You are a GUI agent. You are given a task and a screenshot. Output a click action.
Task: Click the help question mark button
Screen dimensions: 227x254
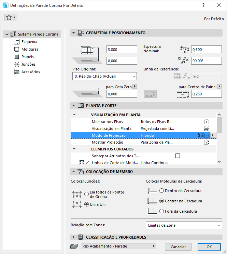tap(203, 5)
